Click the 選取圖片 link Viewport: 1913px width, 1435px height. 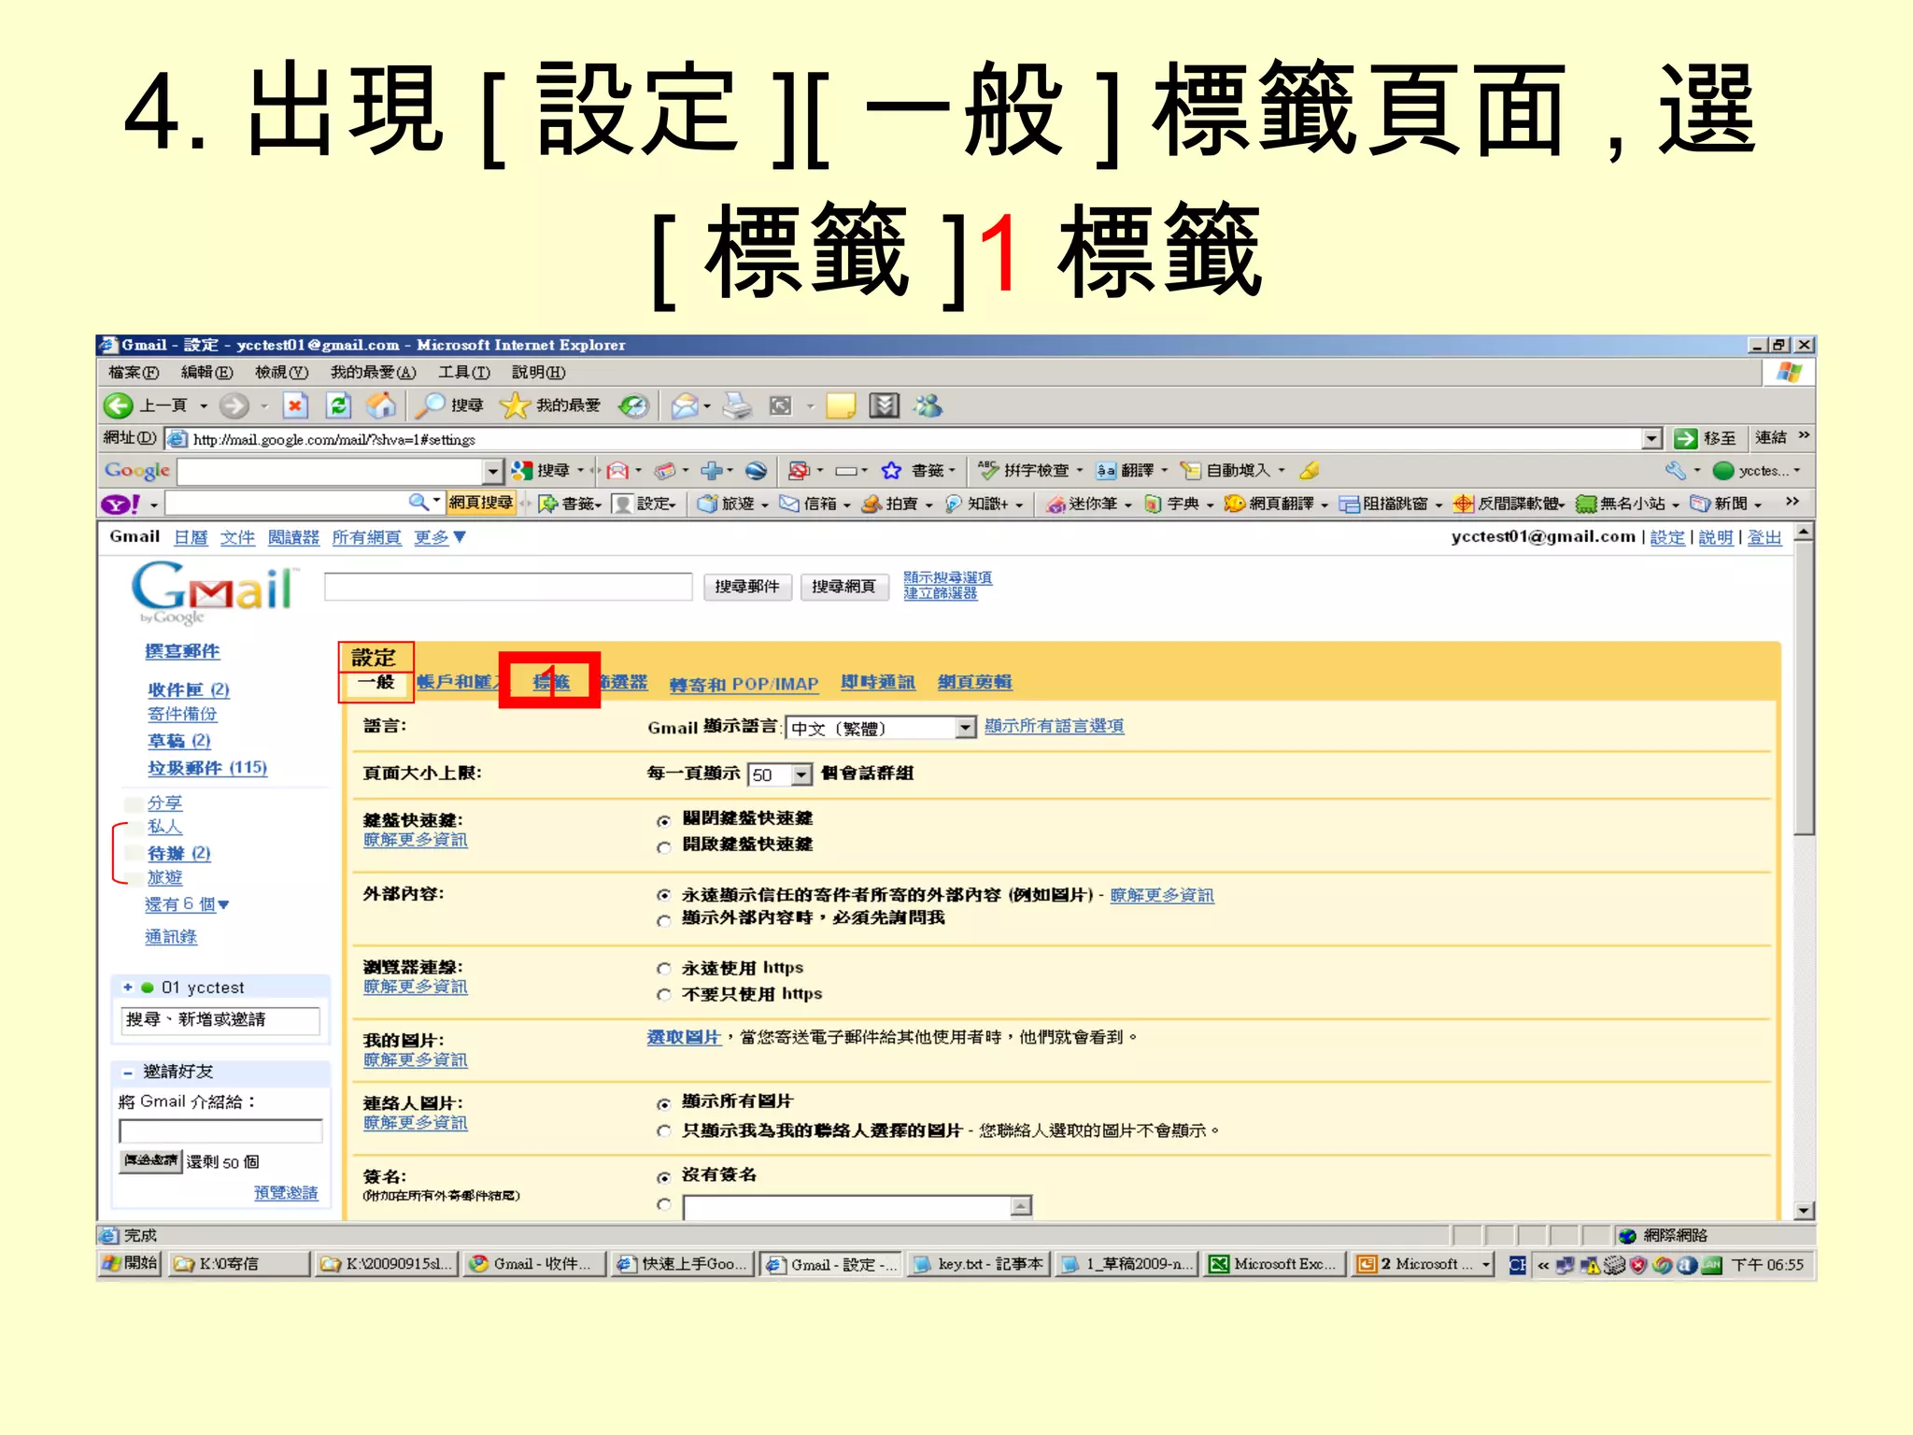pos(684,1037)
